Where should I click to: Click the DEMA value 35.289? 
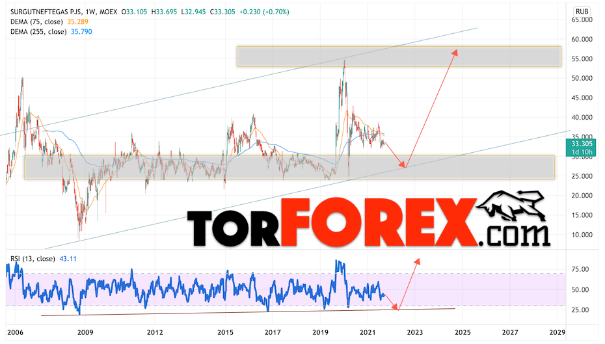(x=78, y=22)
